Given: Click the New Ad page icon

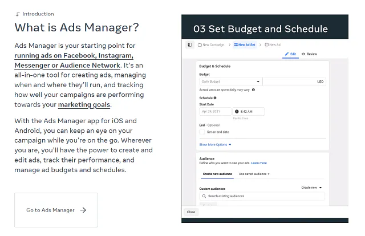Looking at the screenshot, I should 266,44.
